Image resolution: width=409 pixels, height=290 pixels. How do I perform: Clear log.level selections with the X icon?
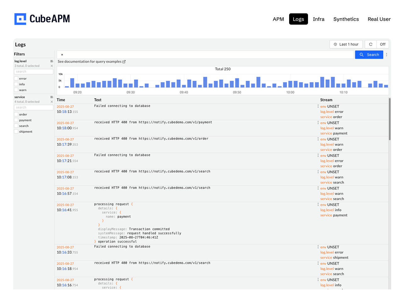pos(52,66)
